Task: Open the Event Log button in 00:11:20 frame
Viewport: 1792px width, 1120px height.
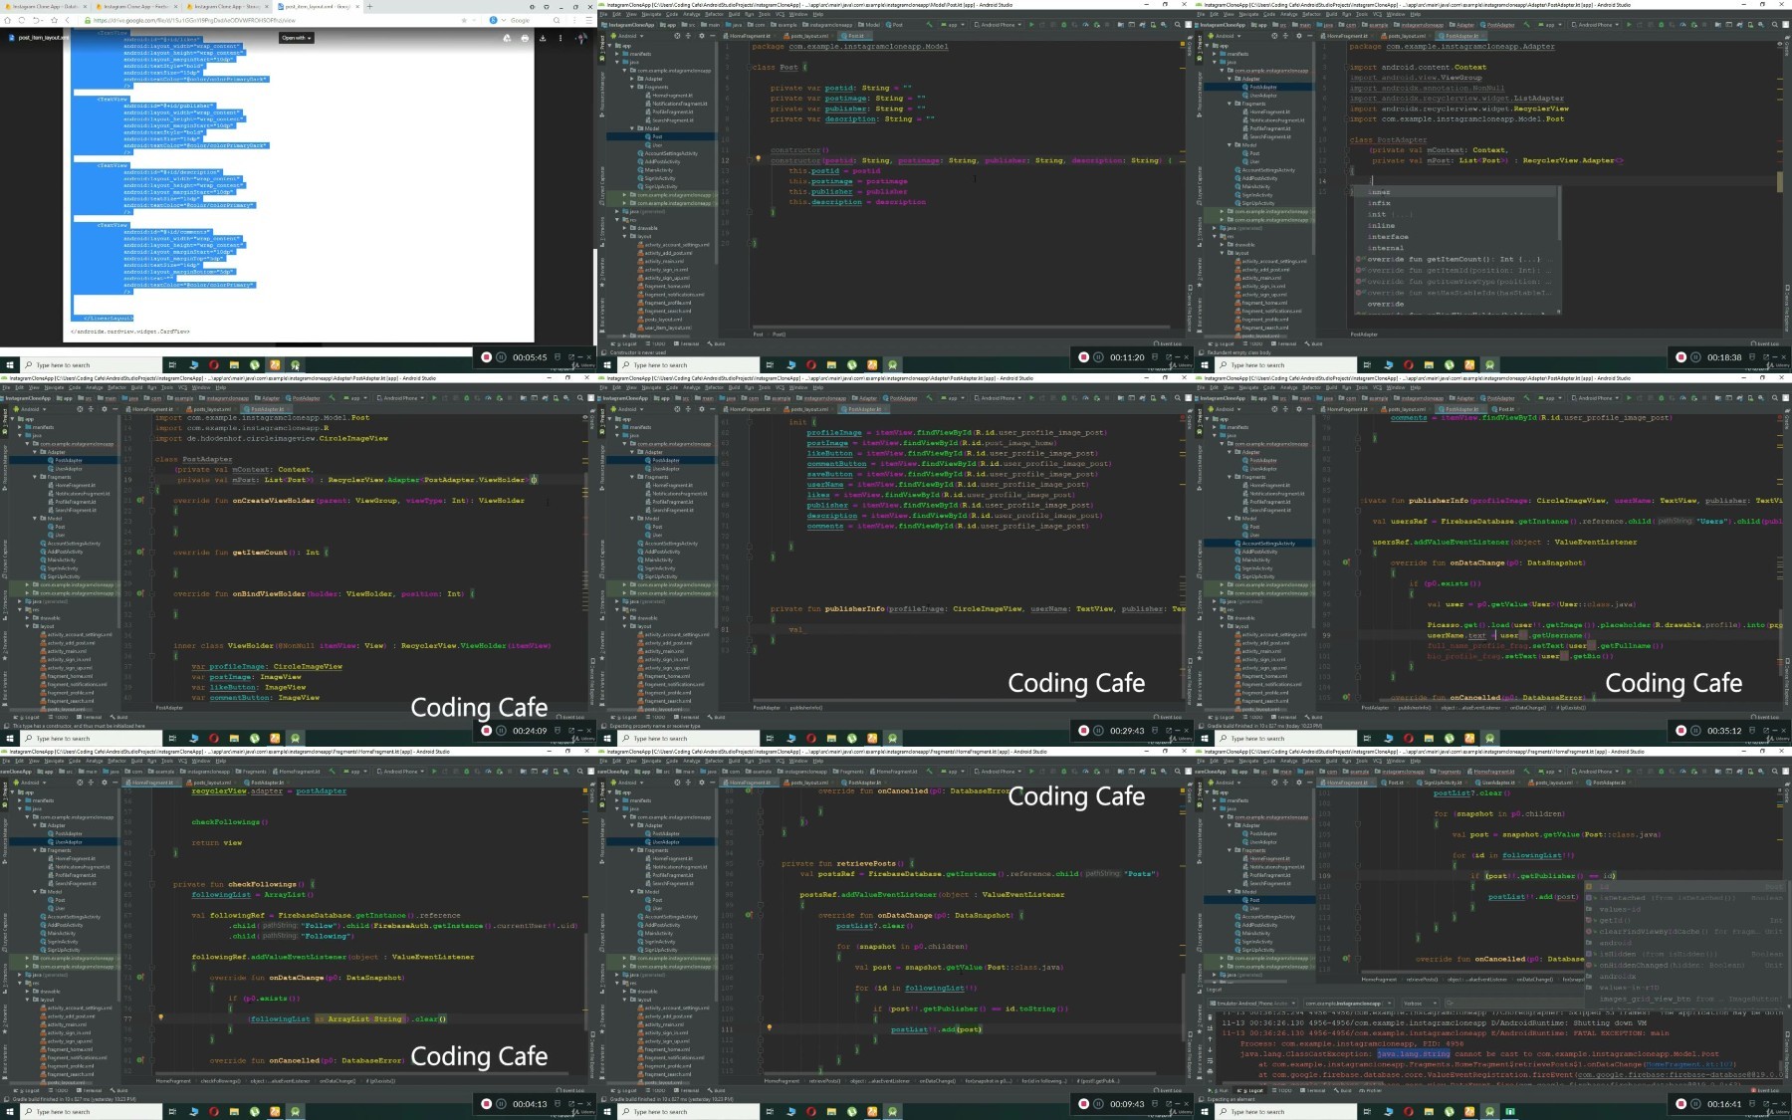Action: [1168, 343]
